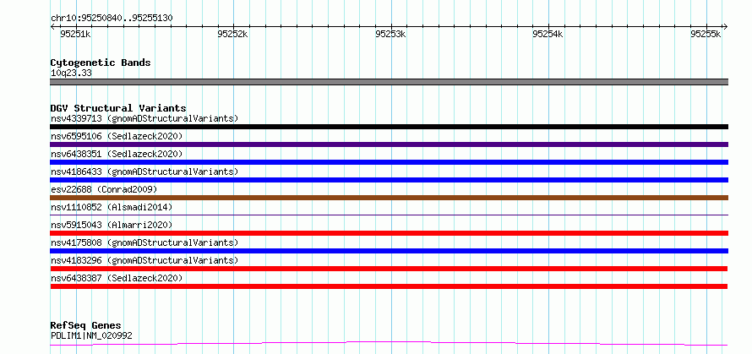Click the red nsv4183296 variant bar
This screenshot has height=354, width=752.
click(389, 269)
